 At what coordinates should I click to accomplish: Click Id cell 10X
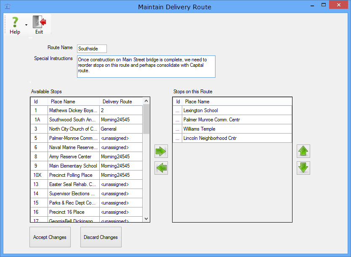click(x=39, y=175)
